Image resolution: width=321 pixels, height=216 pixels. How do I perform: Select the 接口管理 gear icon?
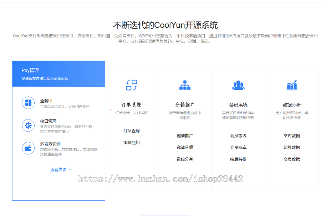click(28, 125)
